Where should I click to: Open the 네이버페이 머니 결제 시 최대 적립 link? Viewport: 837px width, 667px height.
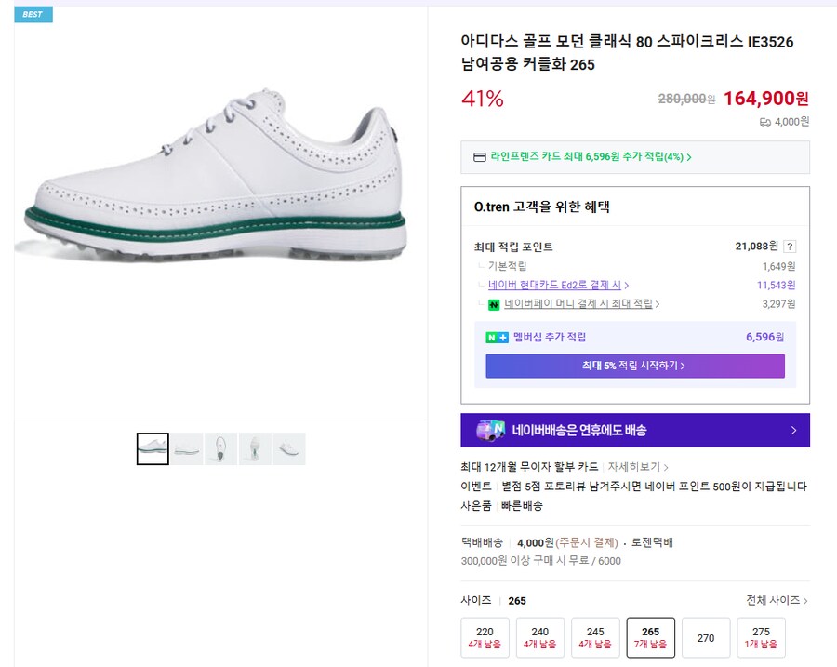(580, 304)
